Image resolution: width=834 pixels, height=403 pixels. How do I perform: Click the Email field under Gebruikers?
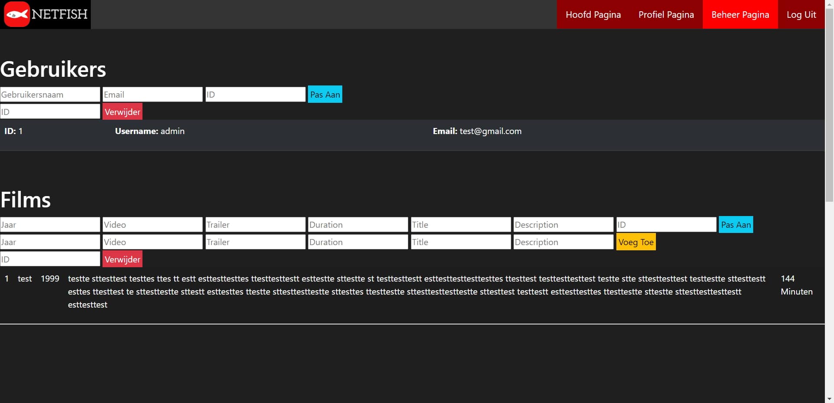click(x=152, y=95)
